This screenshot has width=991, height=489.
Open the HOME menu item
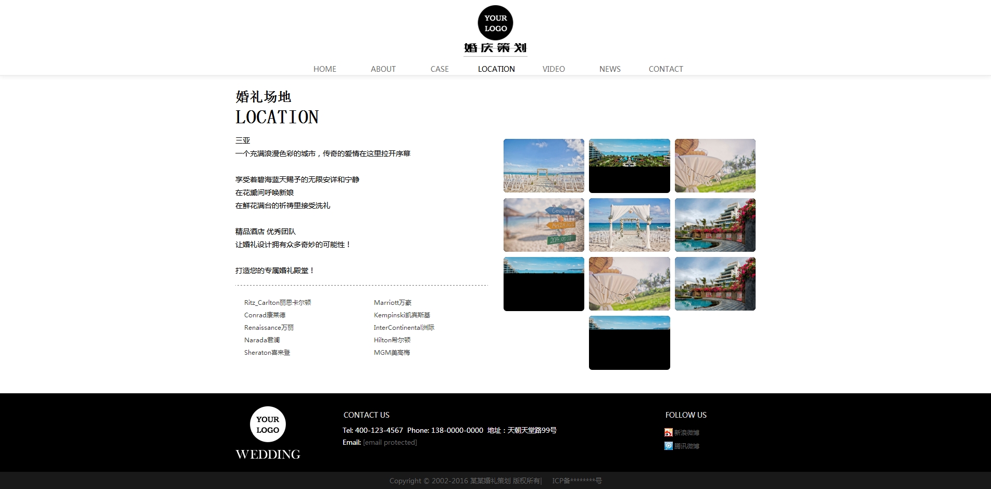(324, 69)
